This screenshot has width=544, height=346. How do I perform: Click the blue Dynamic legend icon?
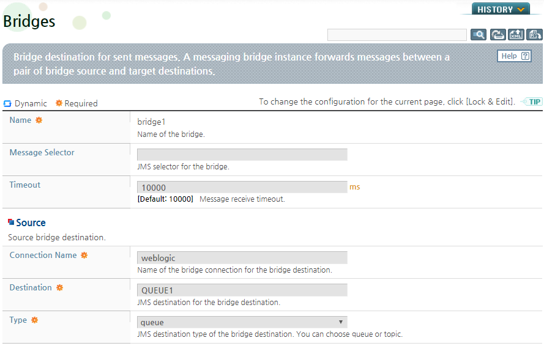[x=7, y=103]
